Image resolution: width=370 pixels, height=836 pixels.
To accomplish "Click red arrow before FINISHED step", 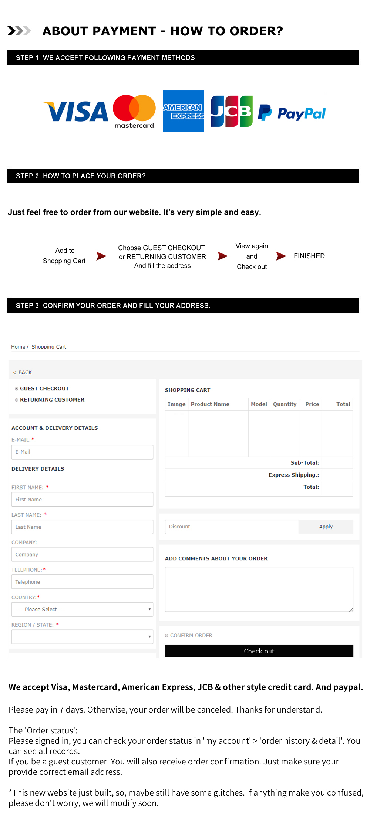I will coord(281,256).
